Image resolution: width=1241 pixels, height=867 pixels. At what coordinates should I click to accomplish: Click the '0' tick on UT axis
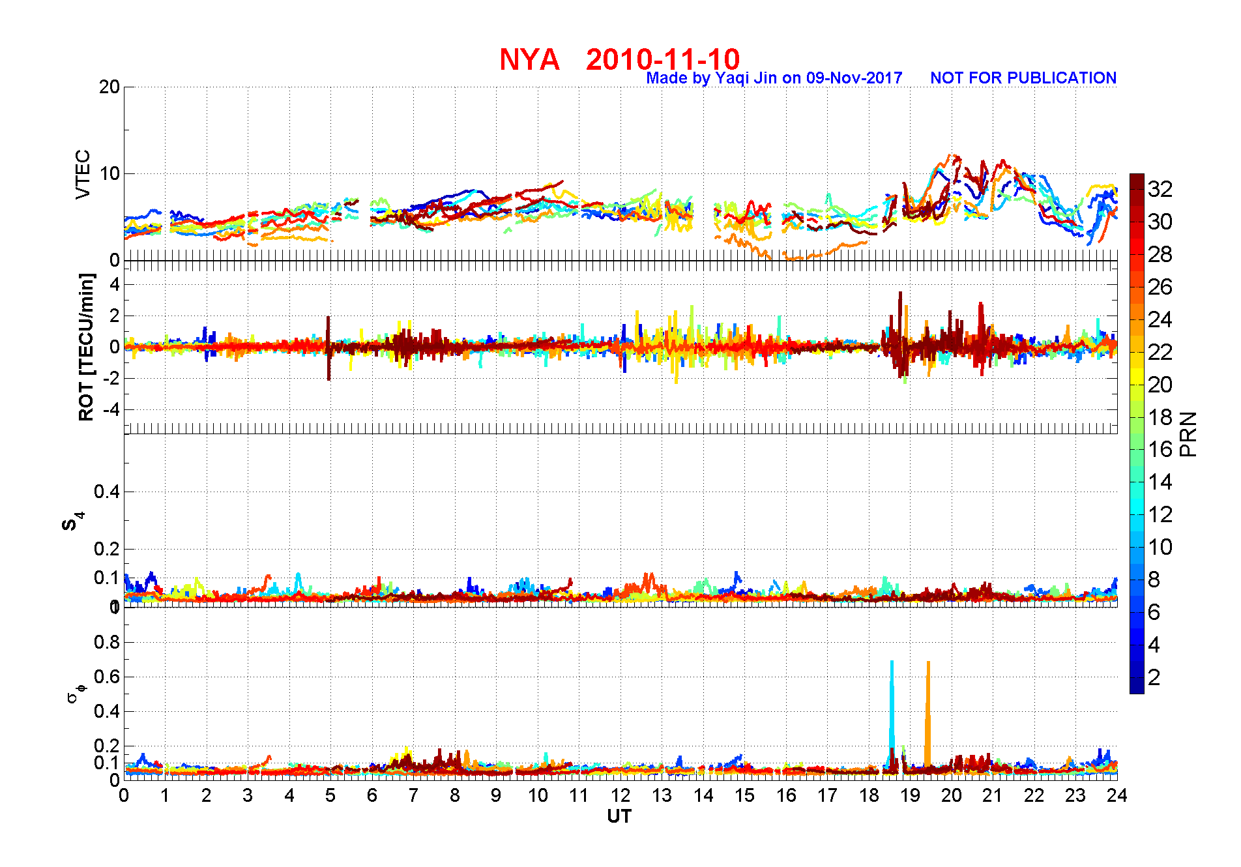coord(124,795)
